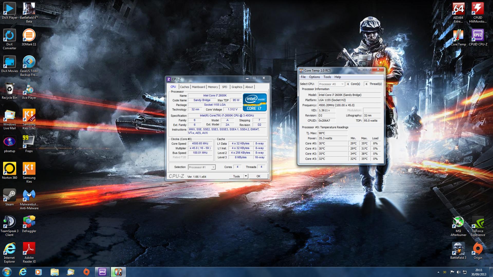Click the Power value 35.3 watts

pyautogui.click(x=333, y=138)
